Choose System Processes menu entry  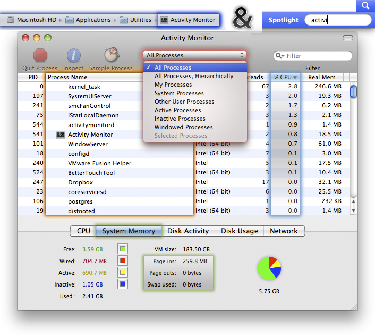(179, 93)
